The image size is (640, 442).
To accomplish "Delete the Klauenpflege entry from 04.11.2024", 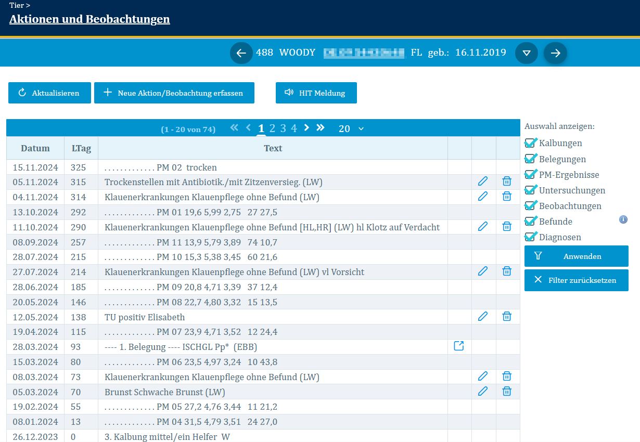I will (507, 197).
